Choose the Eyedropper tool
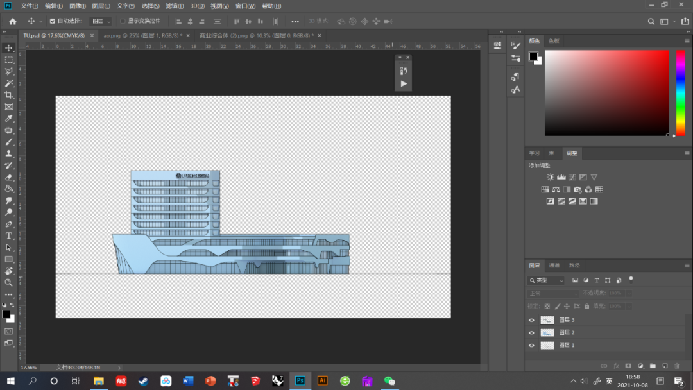This screenshot has width=693, height=390. pos(9,119)
